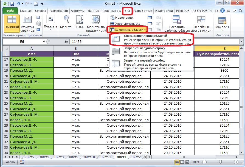Expand Перейти в другое окно dropdown
Image resolution: width=245 pixels, height=167 pixels.
[x=201, y=29]
